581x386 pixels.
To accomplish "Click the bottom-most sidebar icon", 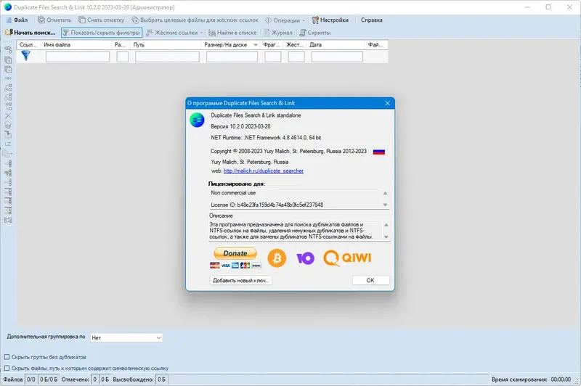I will (x=8, y=220).
